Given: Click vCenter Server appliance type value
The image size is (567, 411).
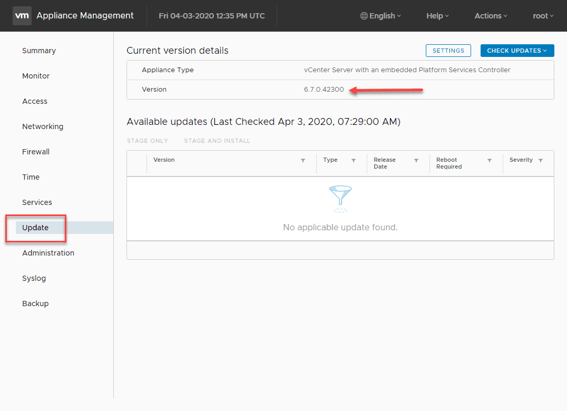Looking at the screenshot, I should coord(407,70).
